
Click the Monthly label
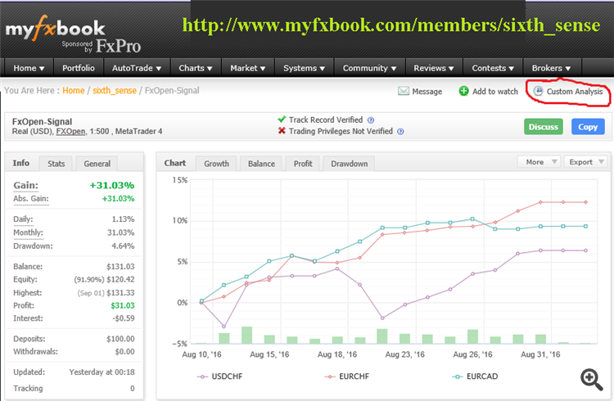[28, 232]
